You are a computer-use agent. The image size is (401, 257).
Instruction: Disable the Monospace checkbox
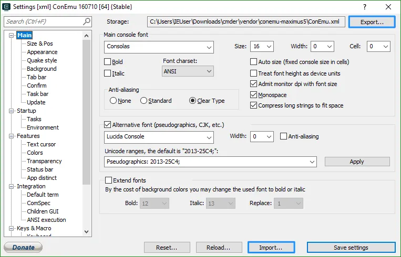(254, 95)
